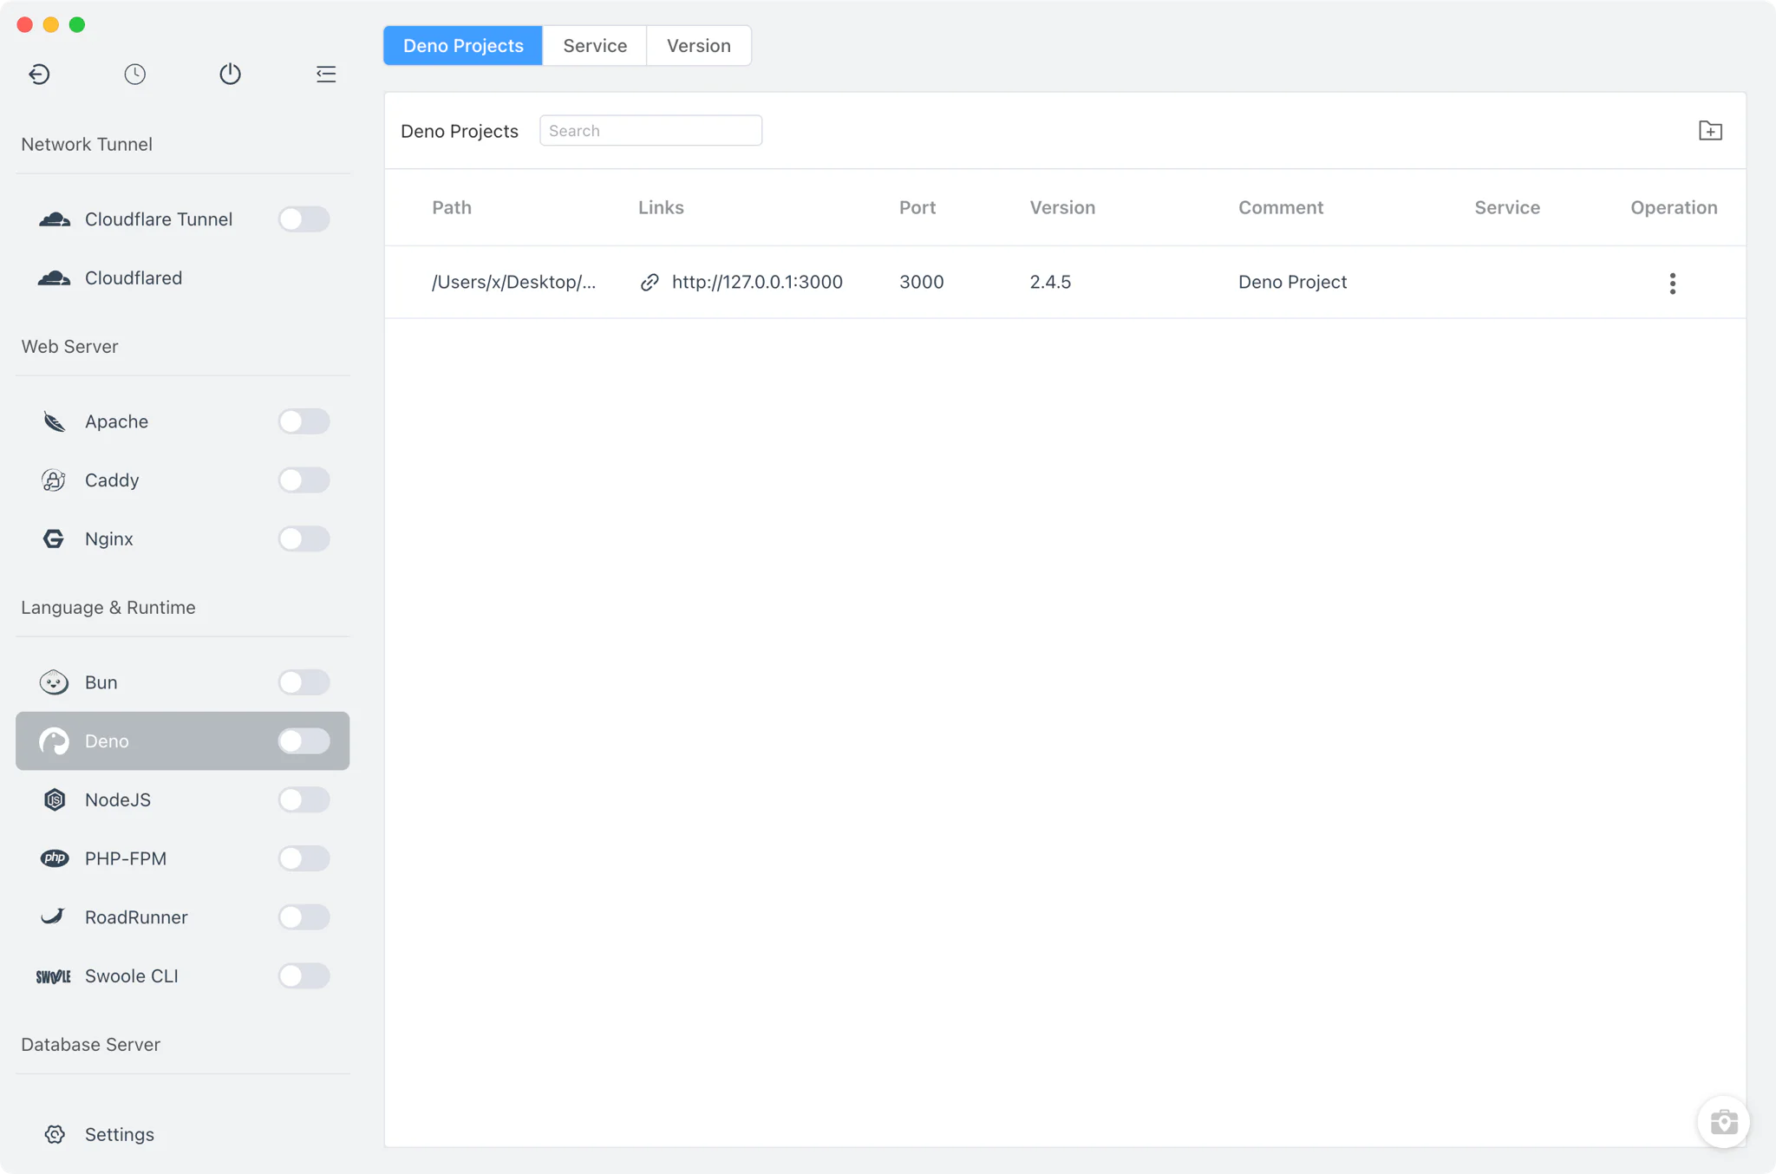Screen dimensions: 1776x1174
Task: Select Cloudflare Tunnel in the sidebar
Action: (x=159, y=219)
